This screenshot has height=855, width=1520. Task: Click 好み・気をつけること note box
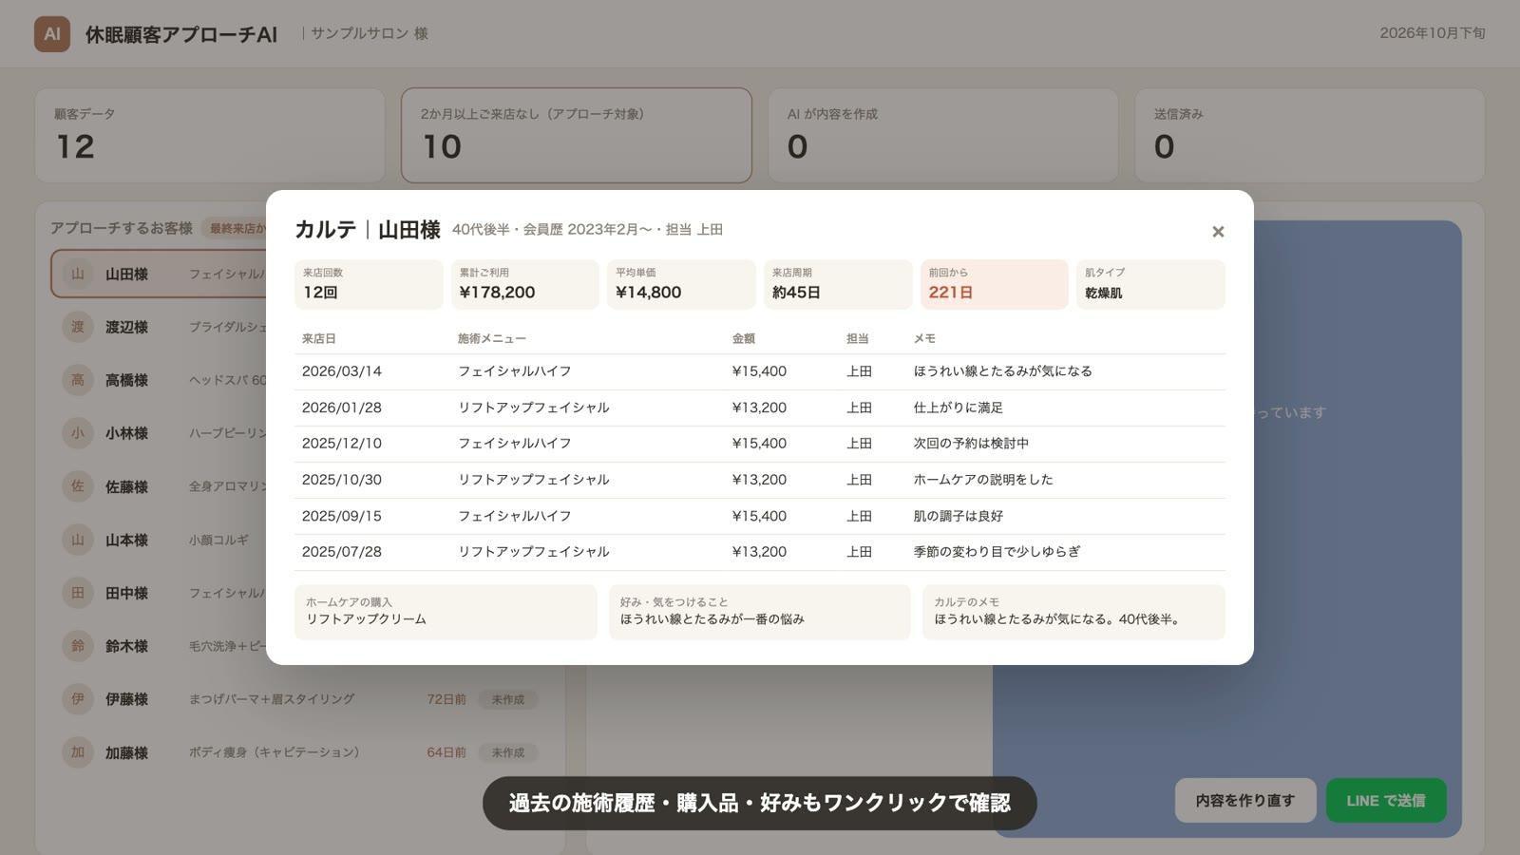coord(760,612)
